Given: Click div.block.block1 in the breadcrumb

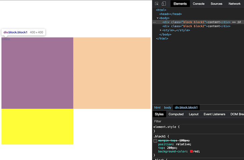Looking at the screenshot, I should [x=186, y=107].
